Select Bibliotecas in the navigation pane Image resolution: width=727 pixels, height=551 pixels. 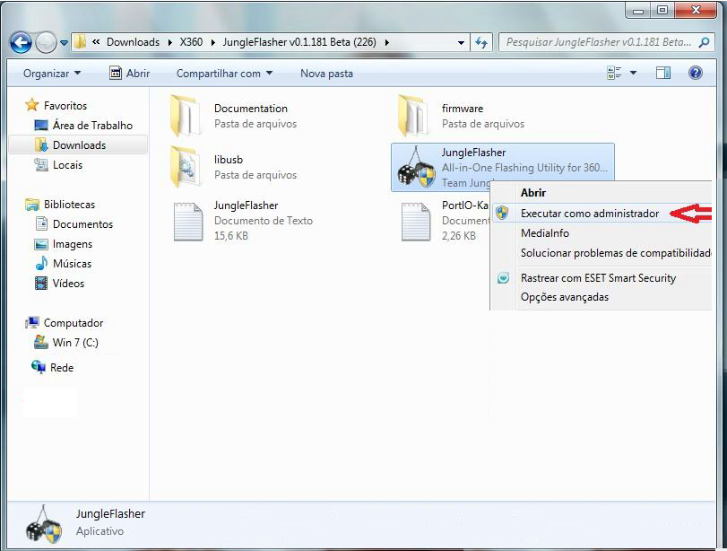click(x=69, y=205)
